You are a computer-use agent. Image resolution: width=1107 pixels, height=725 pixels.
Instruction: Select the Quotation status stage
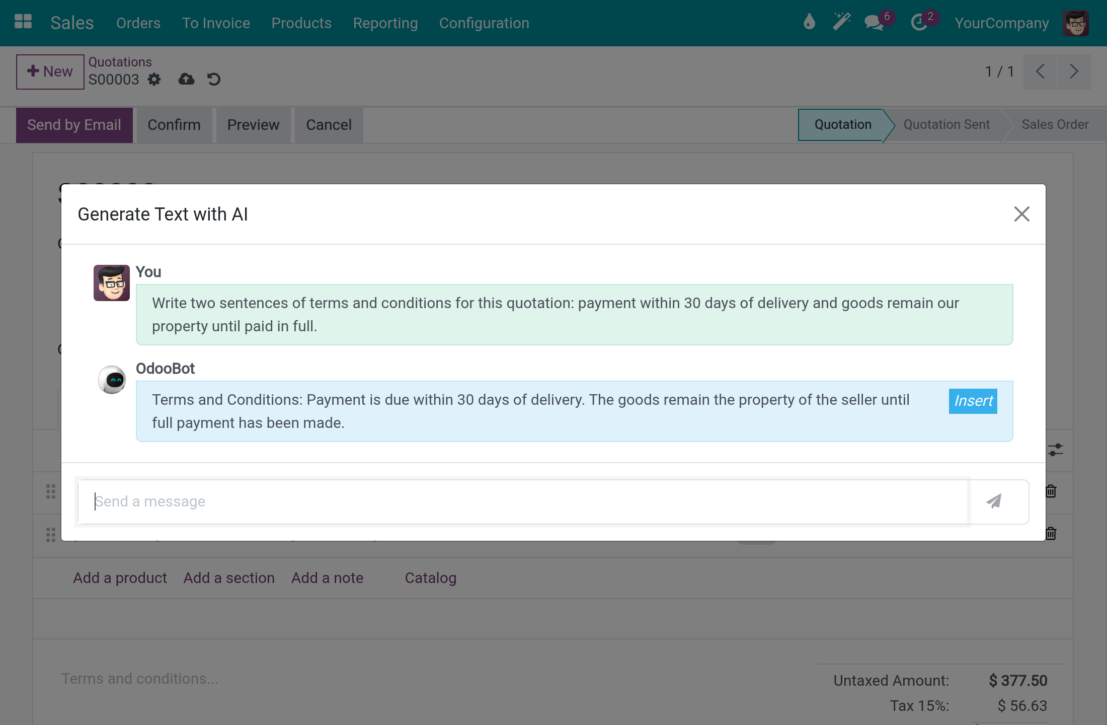(842, 124)
